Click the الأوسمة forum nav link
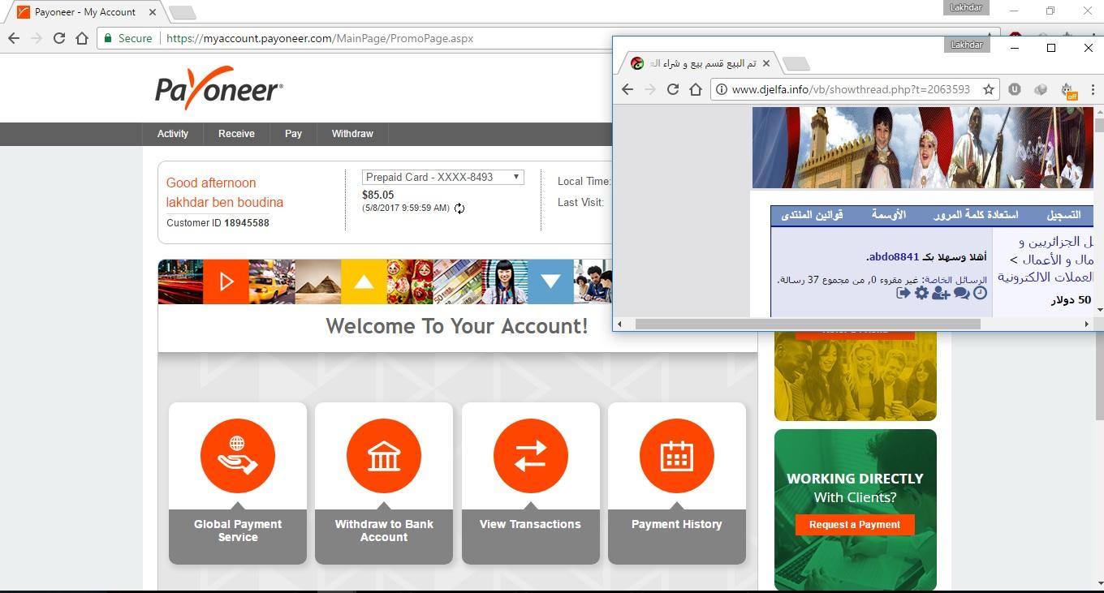 (889, 215)
